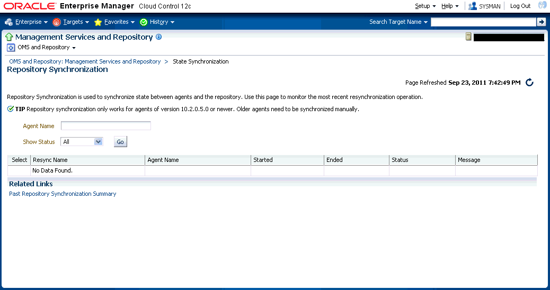Click the Agent Name column header

[x=198, y=160]
